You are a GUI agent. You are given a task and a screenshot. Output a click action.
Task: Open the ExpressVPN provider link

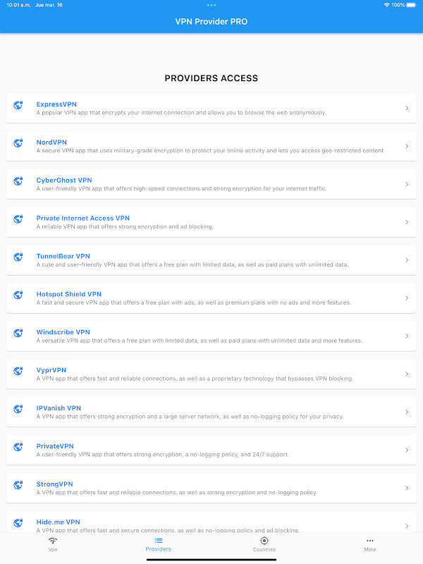[x=56, y=104]
